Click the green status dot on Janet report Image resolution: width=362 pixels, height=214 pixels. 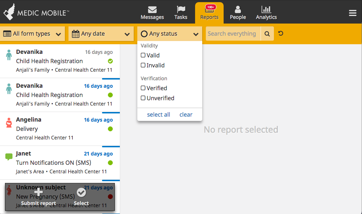tap(110, 163)
